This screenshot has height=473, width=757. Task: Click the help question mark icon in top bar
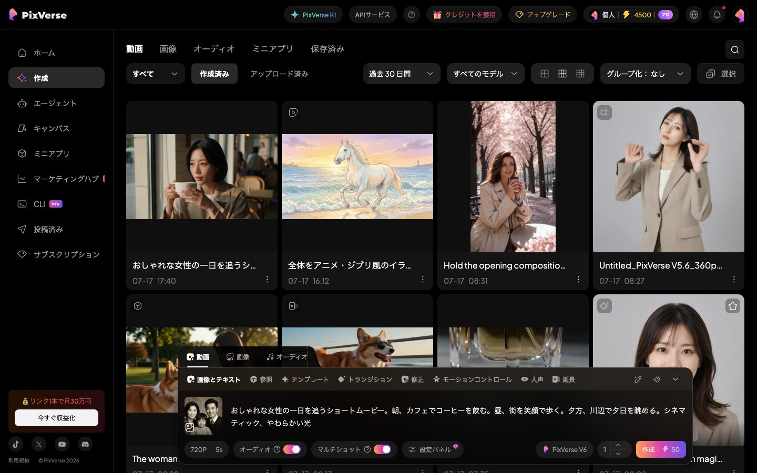[412, 15]
